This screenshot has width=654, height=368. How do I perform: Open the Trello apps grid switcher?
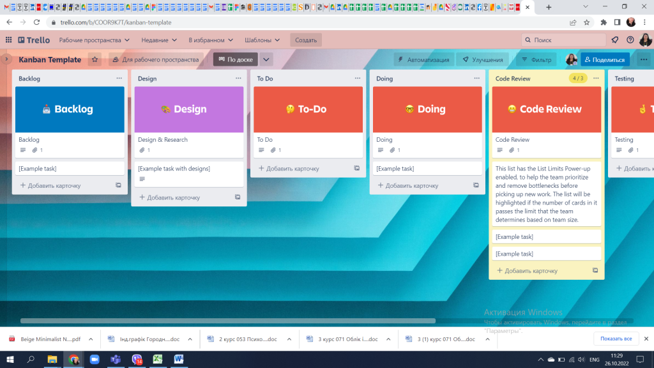tap(8, 40)
